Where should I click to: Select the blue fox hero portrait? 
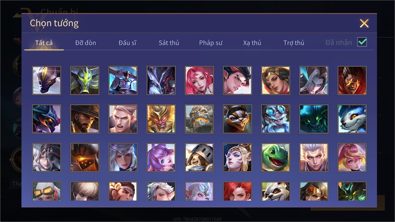tap(352, 119)
